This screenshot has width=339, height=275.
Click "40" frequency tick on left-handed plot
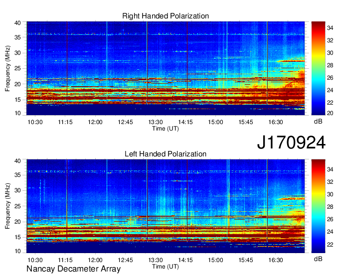tap(17, 161)
